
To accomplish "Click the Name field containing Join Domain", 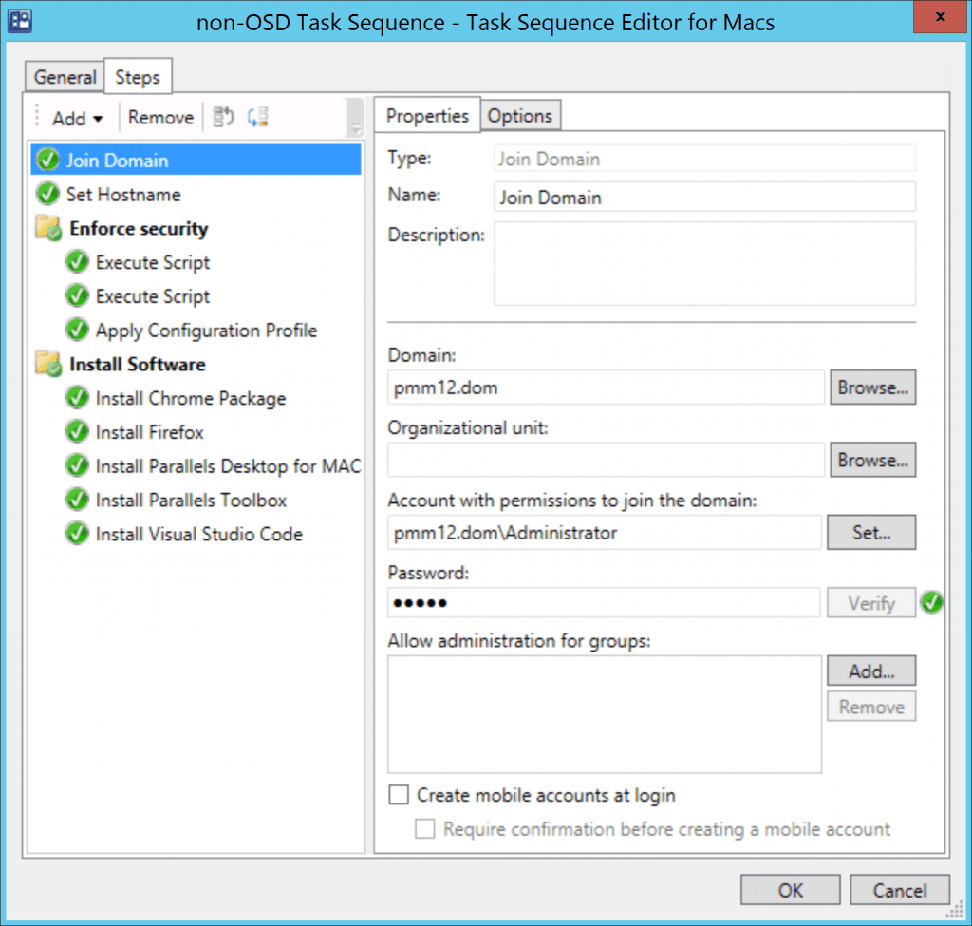I will (705, 197).
